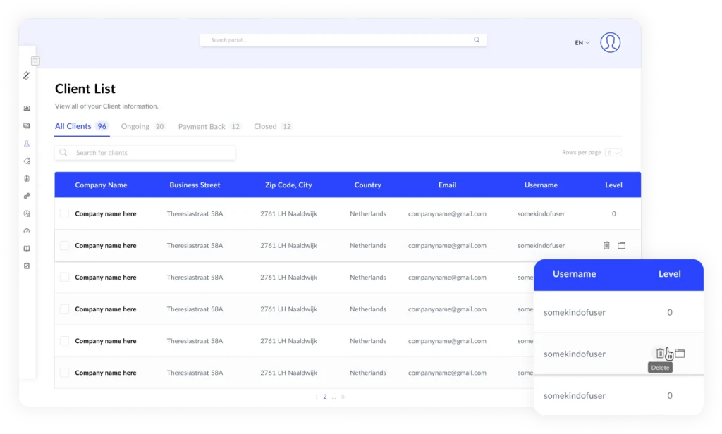Screen dimensions: 722x434
Task: Tick the checkbox in the first client row
Action: (64, 213)
